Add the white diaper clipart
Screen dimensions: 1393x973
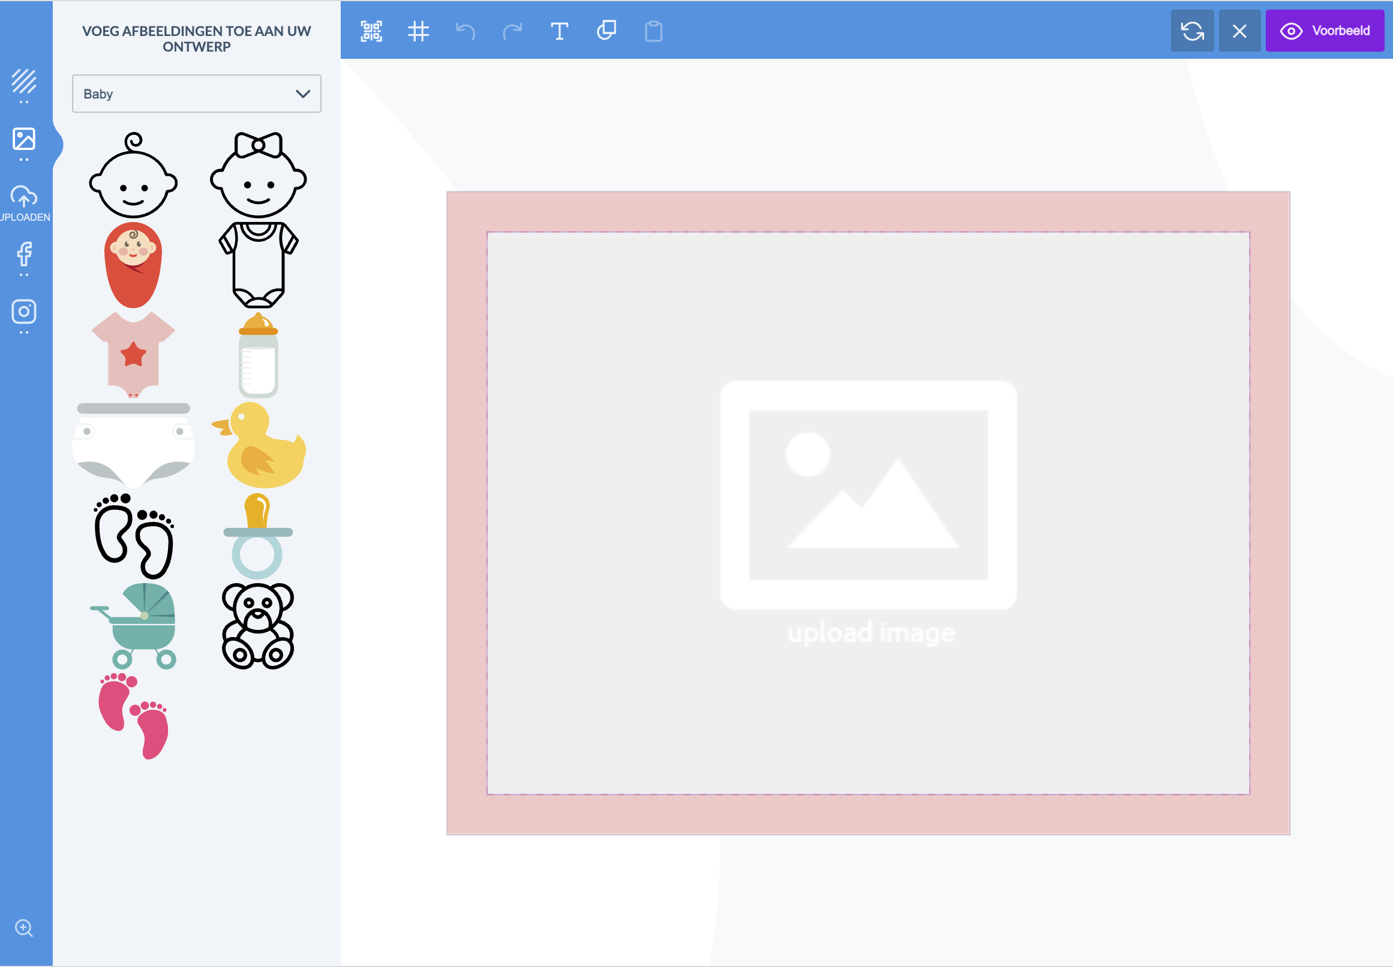coord(133,445)
